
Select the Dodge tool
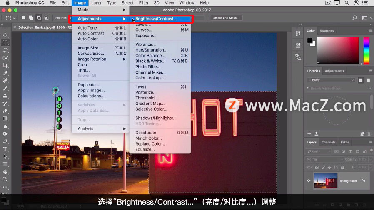click(5, 134)
